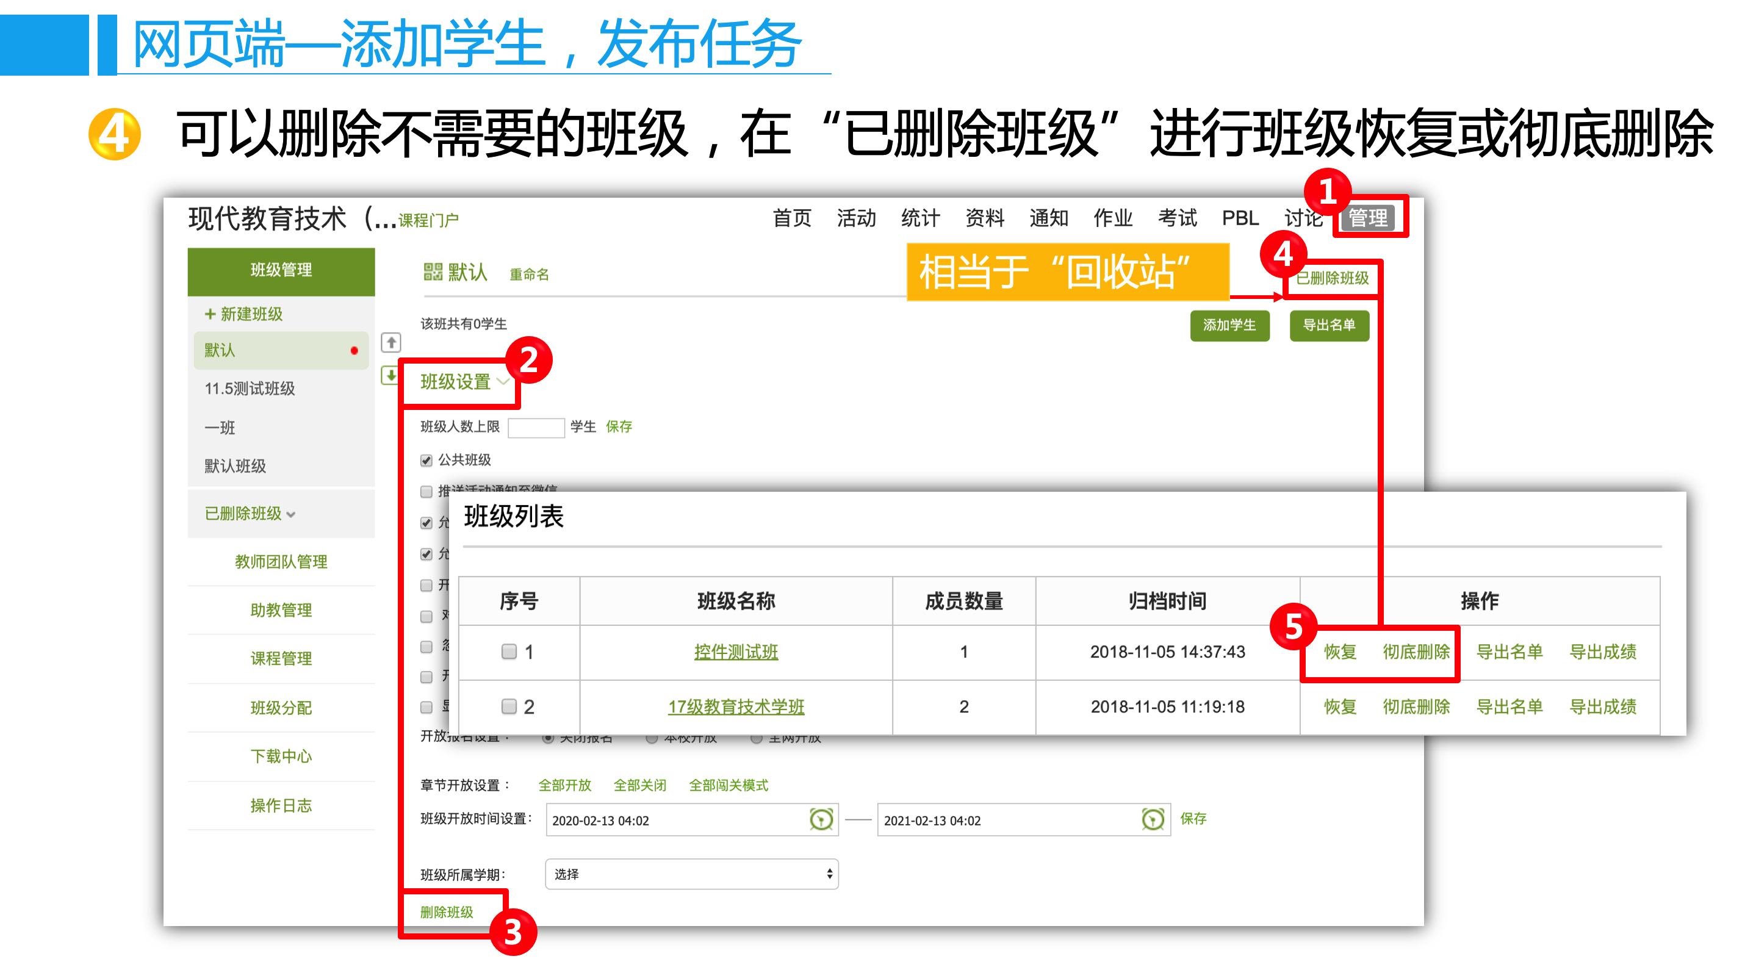Screen dimensions: 1756x959
Task: Click the 班级人数上限 input field
Action: click(x=536, y=428)
